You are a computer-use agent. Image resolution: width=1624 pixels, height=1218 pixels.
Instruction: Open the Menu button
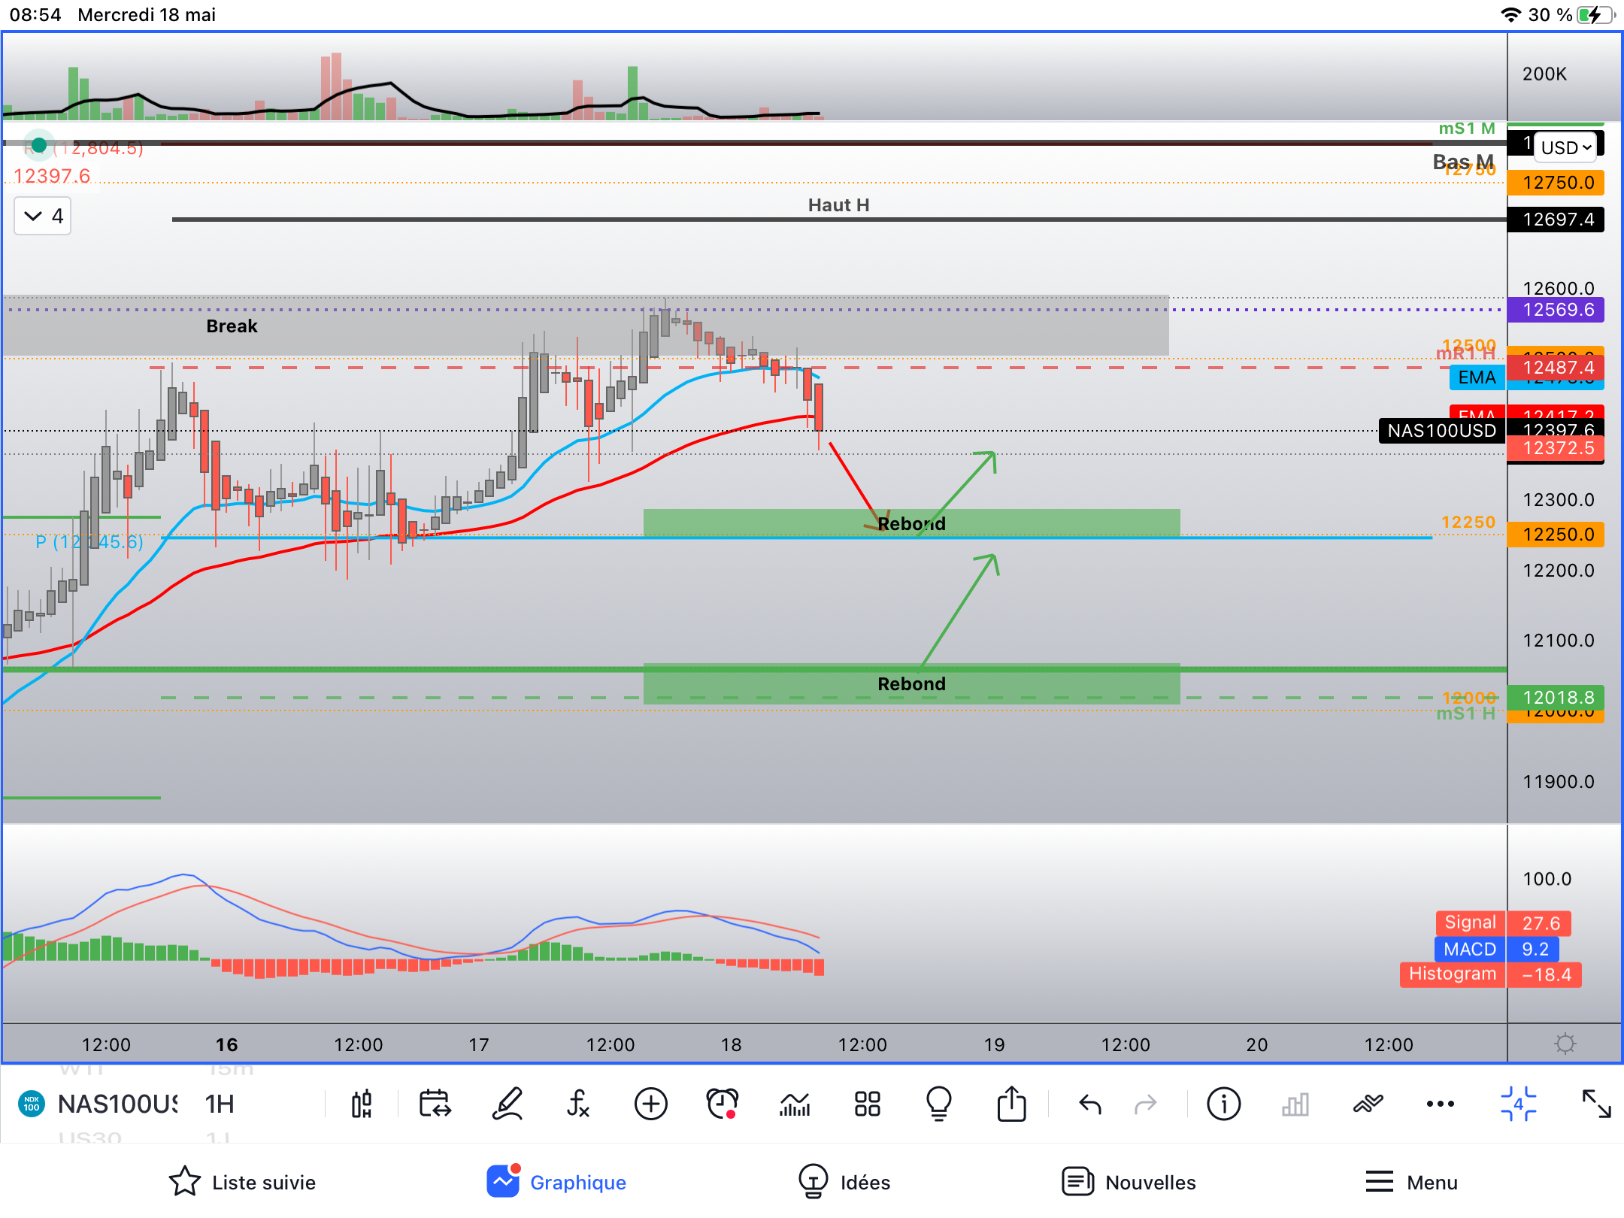[x=1411, y=1182]
